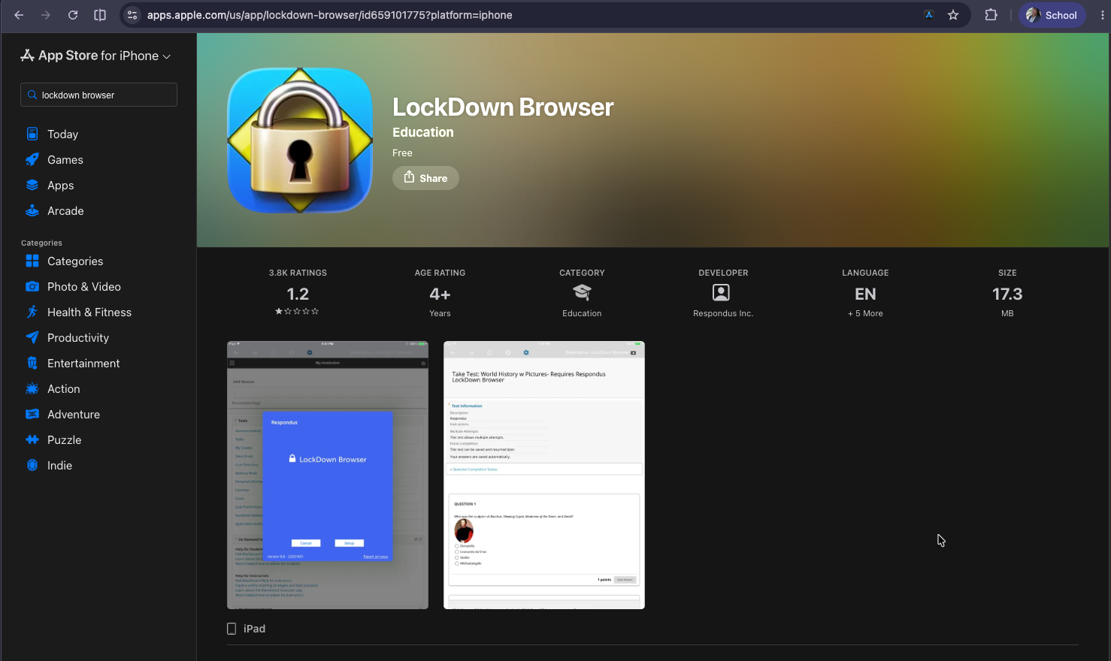1111x661 pixels.
Task: Click the Puzzle piece icon
Action: (x=32, y=439)
